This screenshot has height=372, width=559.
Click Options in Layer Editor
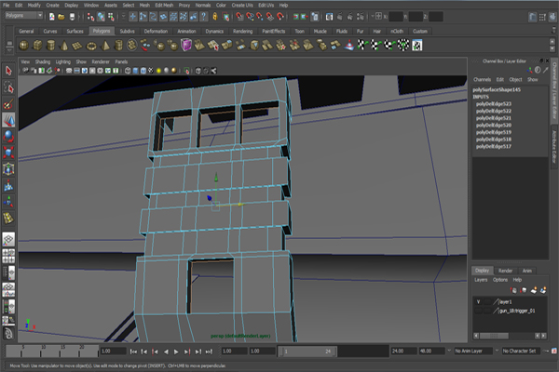point(500,280)
